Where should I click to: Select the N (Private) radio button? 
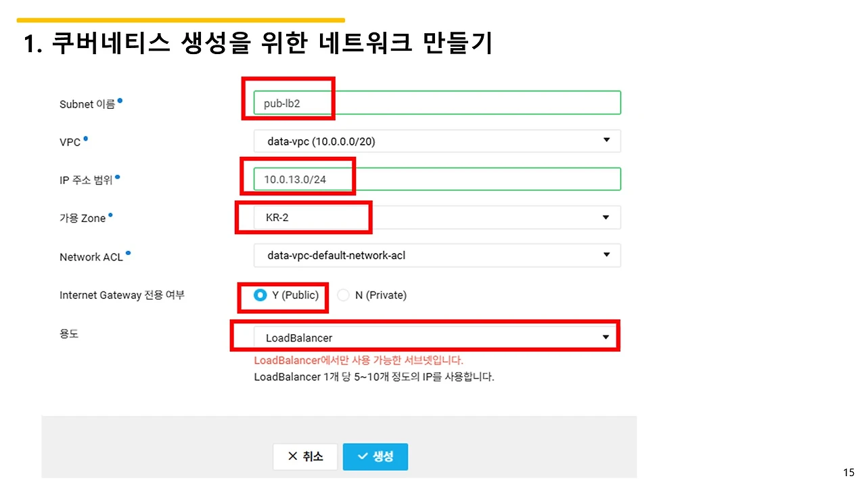(343, 295)
